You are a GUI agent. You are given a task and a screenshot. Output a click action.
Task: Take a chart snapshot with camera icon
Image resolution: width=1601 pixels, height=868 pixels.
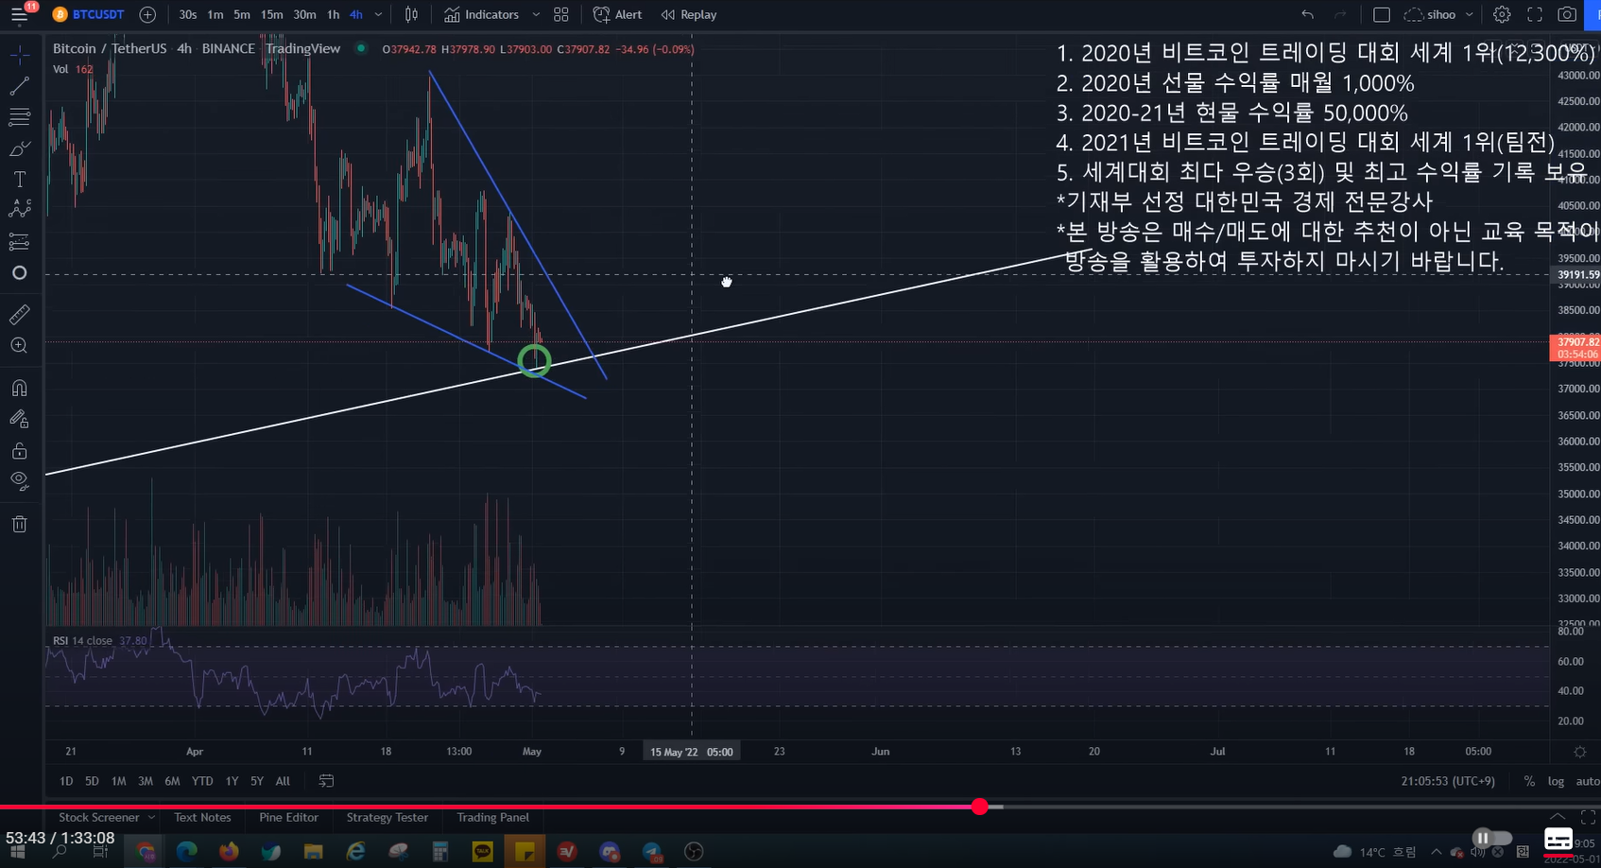tap(1567, 15)
